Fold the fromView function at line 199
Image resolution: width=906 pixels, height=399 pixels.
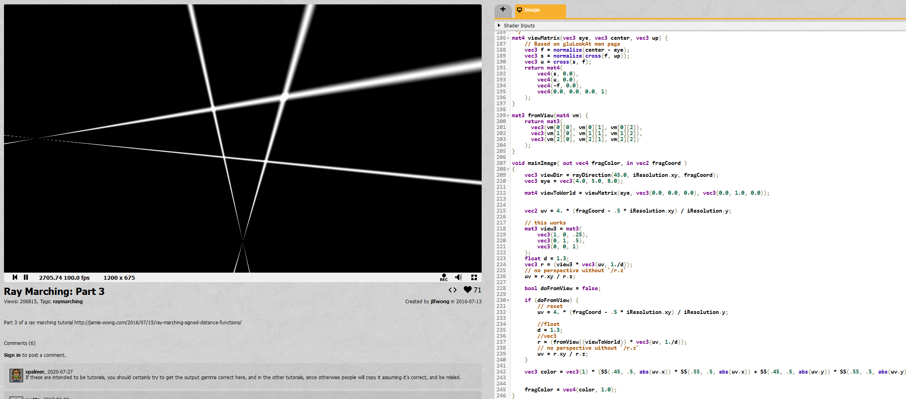pyautogui.click(x=508, y=115)
